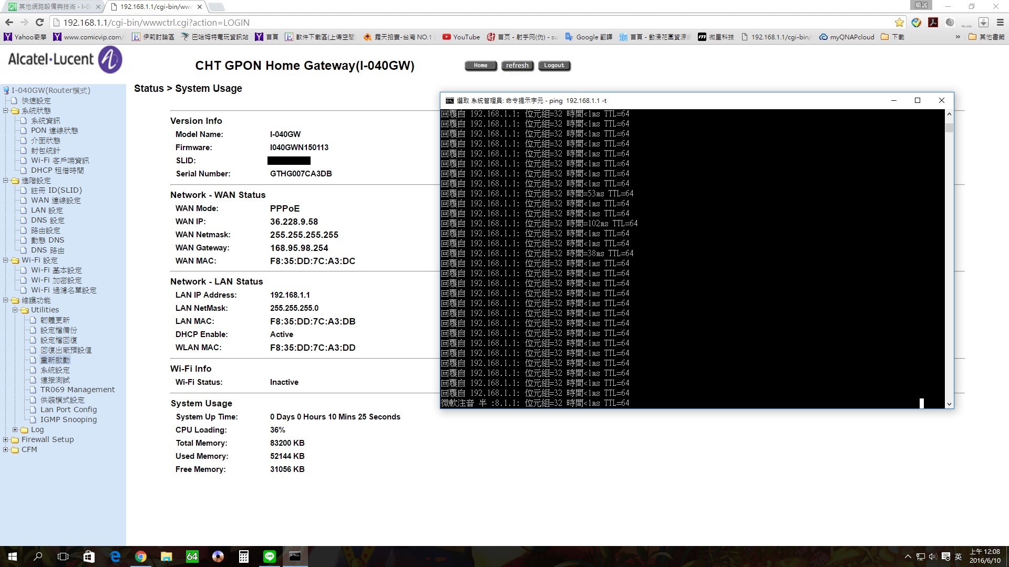Open the Google 翻譯 bookmark

point(589,37)
